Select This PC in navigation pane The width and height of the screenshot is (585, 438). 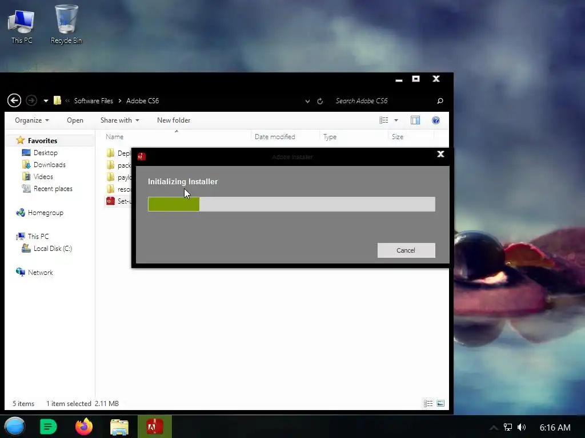coord(38,237)
